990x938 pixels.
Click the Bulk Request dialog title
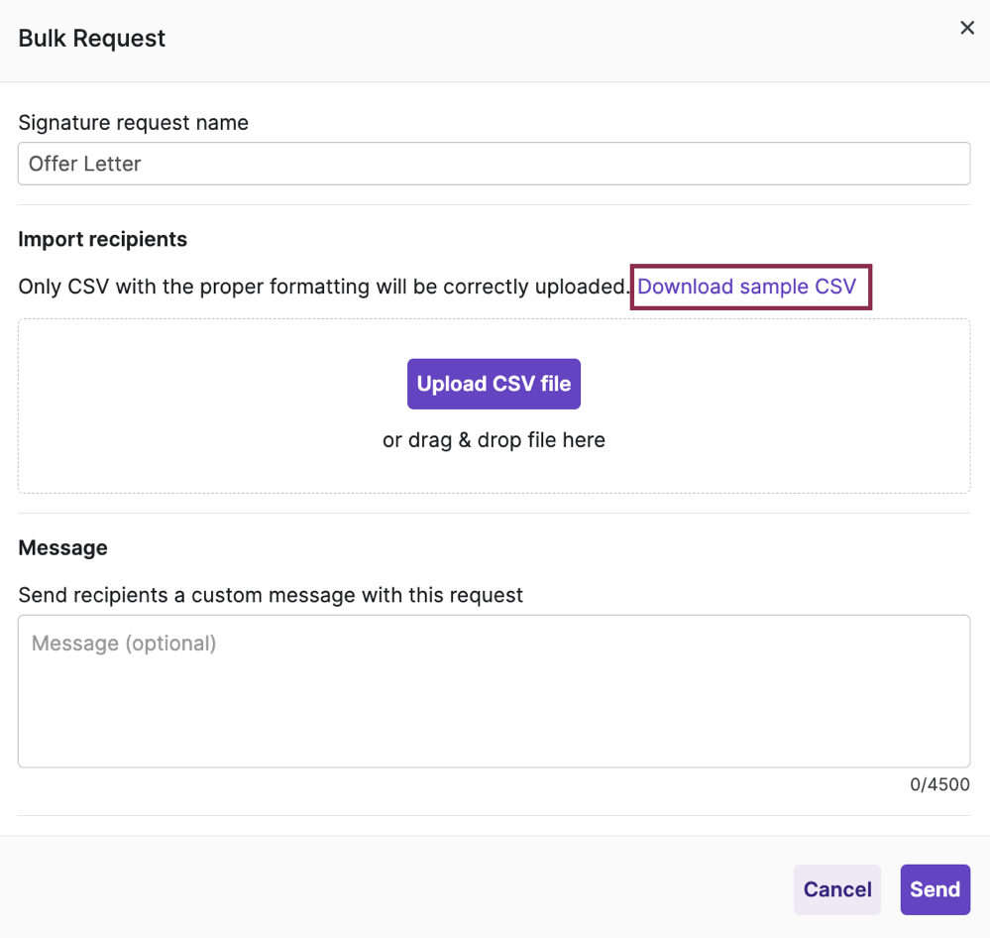[92, 39]
